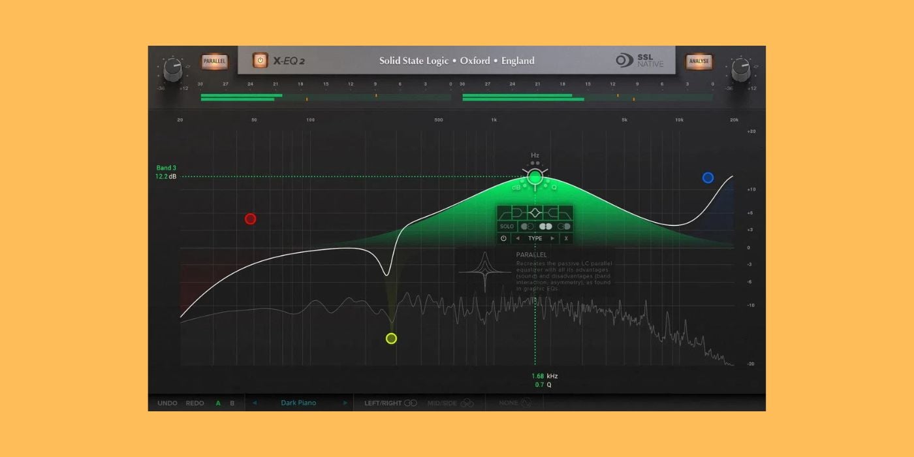Select the blue high-frequency band node
The width and height of the screenshot is (914, 457).
tap(708, 178)
